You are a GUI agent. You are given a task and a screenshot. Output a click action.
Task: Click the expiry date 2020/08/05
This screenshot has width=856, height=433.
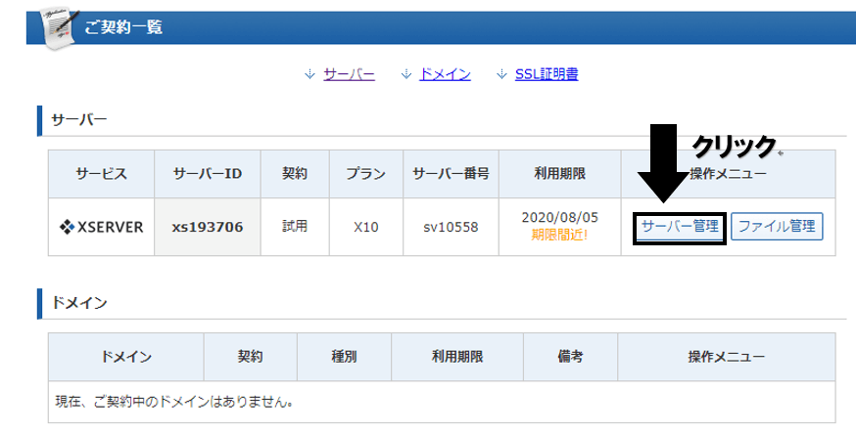point(559,217)
